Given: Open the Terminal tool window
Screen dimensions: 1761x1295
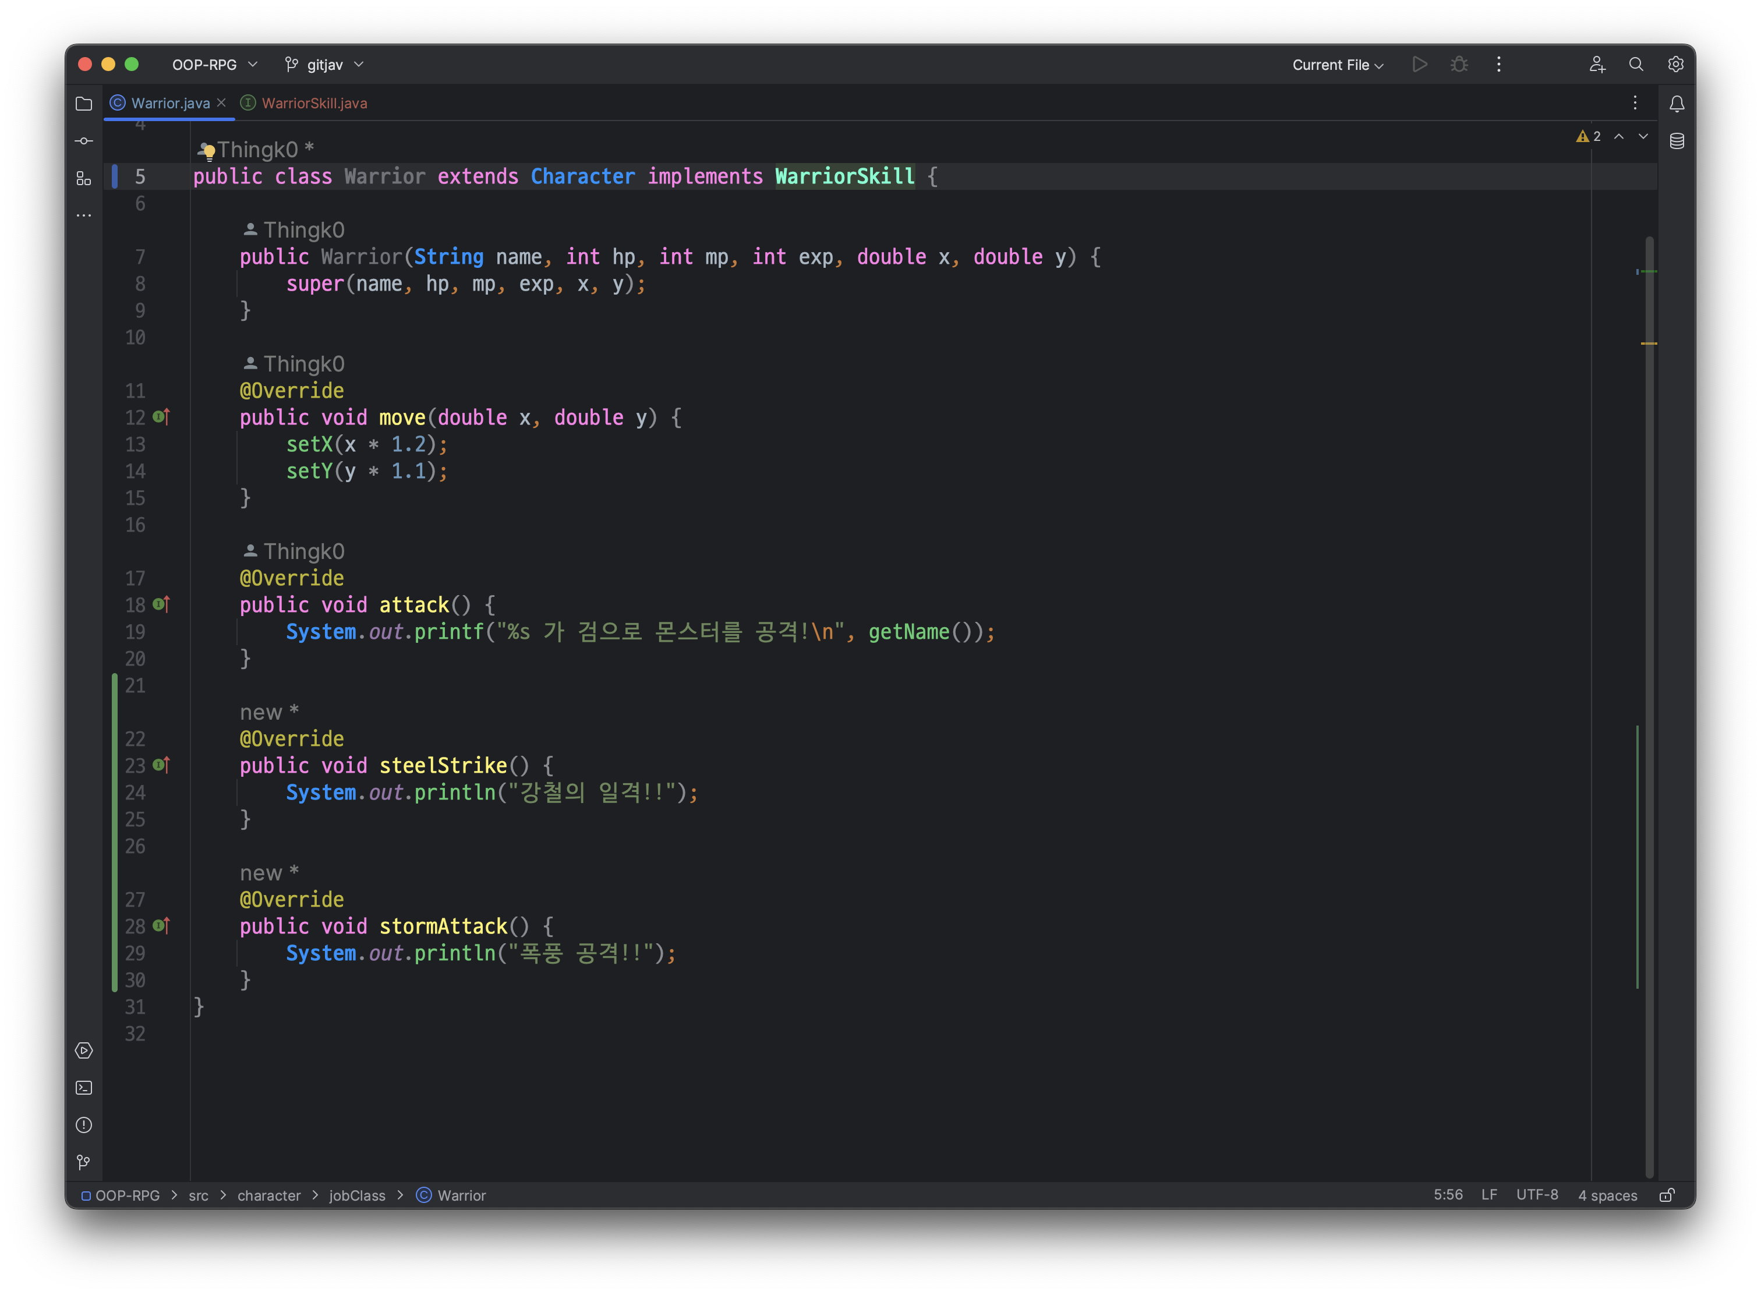Looking at the screenshot, I should [84, 1088].
